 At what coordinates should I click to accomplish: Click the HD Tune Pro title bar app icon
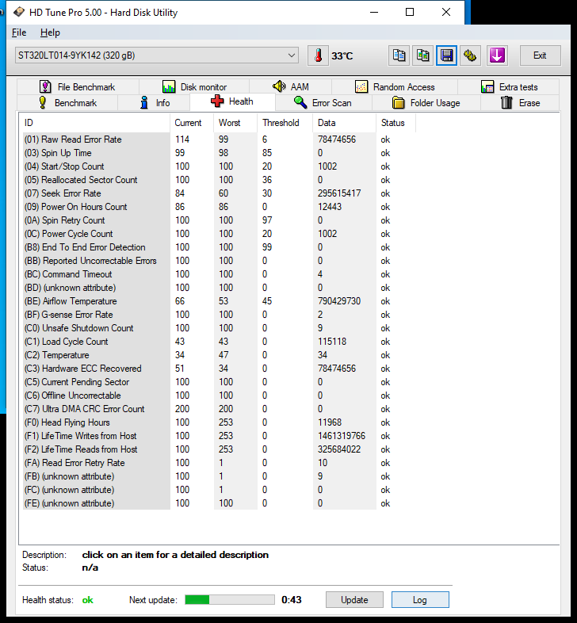pyautogui.click(x=18, y=12)
